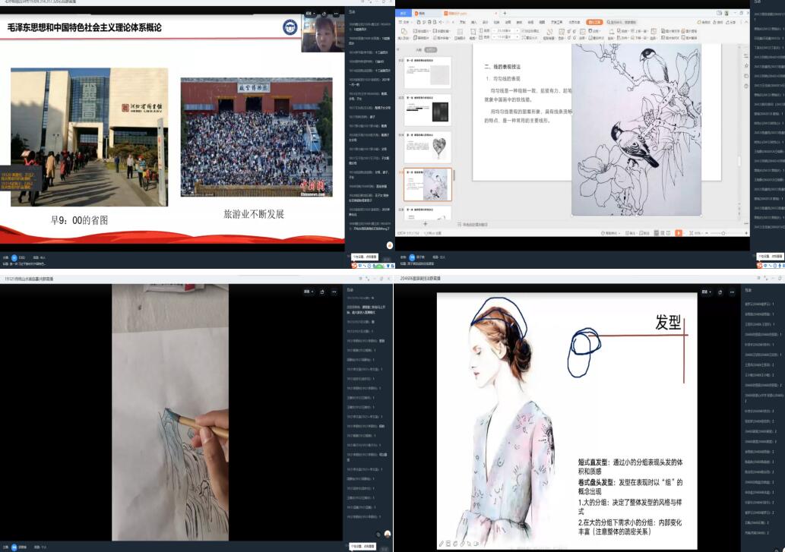Click the round user avatar in chat panel

[x=388, y=534]
